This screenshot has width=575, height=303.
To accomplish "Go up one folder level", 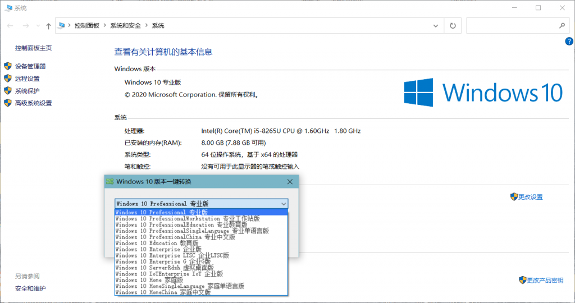I will (48, 26).
